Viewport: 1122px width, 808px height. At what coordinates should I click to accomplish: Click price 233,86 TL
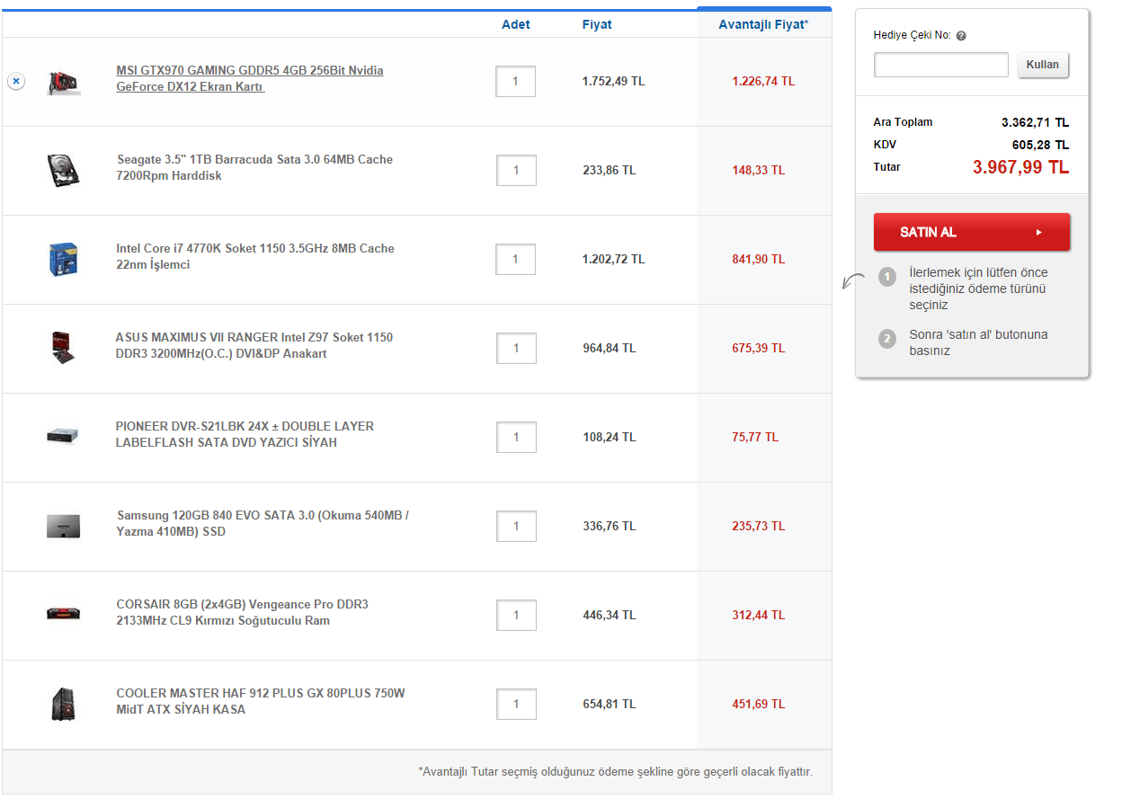tap(610, 170)
